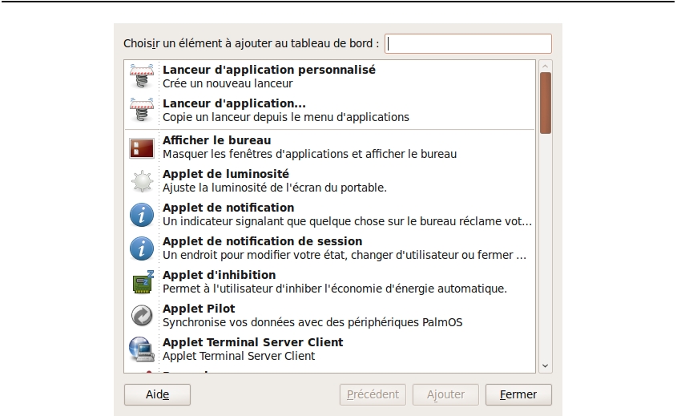Screen dimensions: 677x416
Task: Click the Terminal Server Client computer icon
Action: (x=142, y=349)
